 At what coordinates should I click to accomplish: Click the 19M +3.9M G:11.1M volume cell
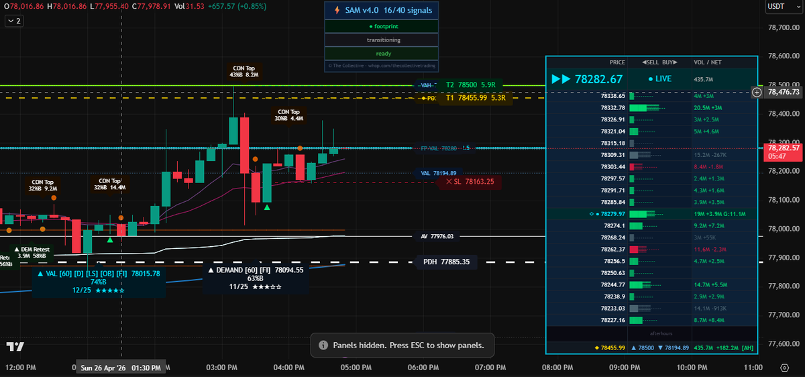click(723, 213)
